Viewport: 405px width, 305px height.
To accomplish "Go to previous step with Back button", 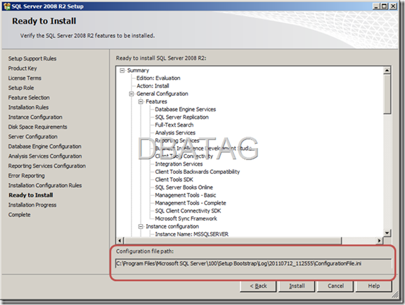I will [x=258, y=286].
